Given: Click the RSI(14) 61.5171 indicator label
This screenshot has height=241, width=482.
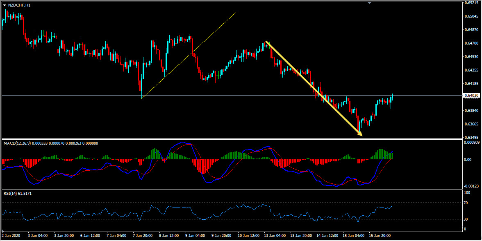Looking at the screenshot, I should 18,194.
